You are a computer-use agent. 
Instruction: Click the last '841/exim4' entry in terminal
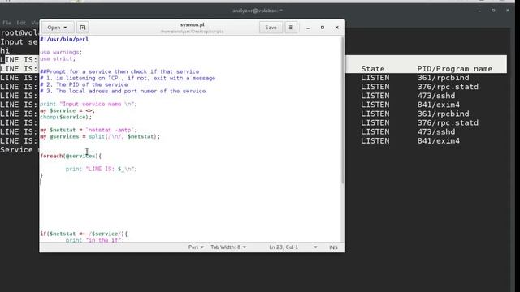coord(439,140)
